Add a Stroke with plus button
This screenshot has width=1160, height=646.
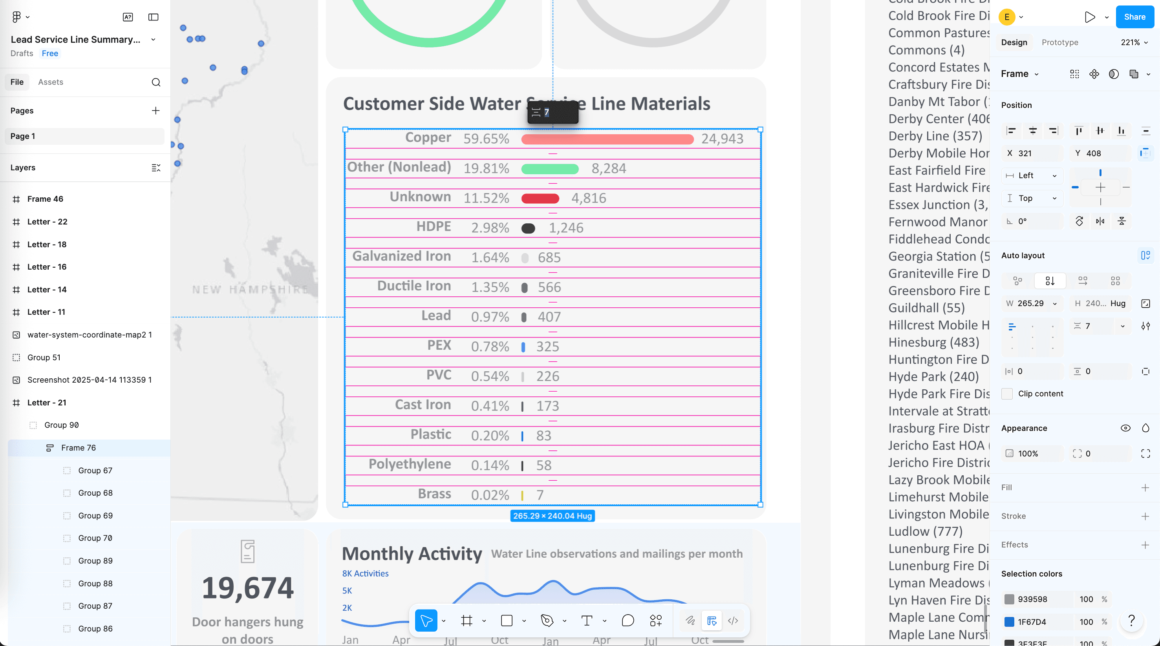[x=1145, y=516]
